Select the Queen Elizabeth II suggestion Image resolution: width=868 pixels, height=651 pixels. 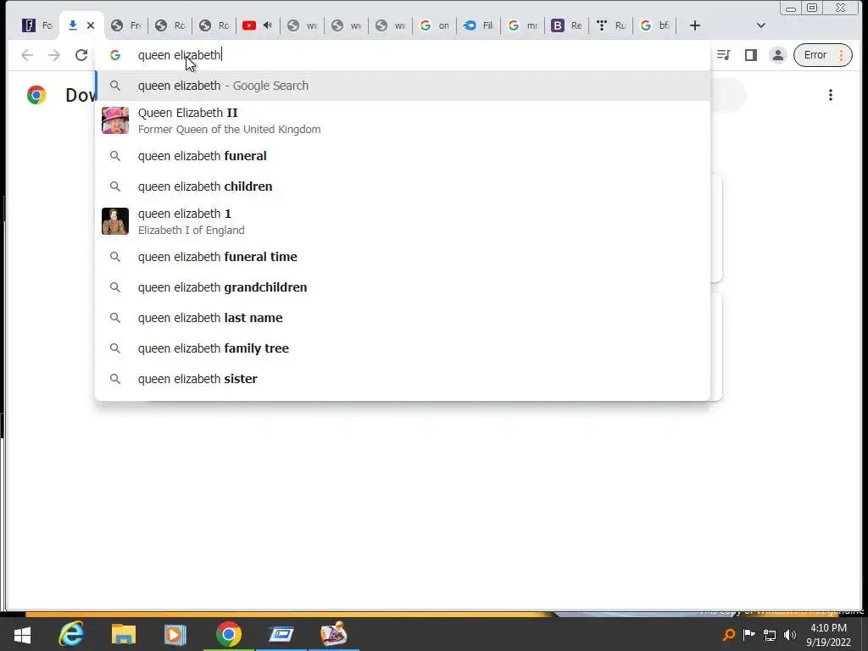pos(403,120)
